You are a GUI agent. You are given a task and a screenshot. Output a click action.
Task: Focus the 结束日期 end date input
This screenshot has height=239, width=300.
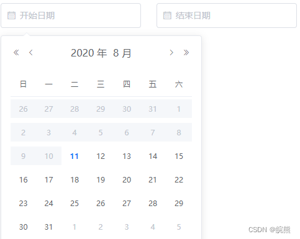227,16
